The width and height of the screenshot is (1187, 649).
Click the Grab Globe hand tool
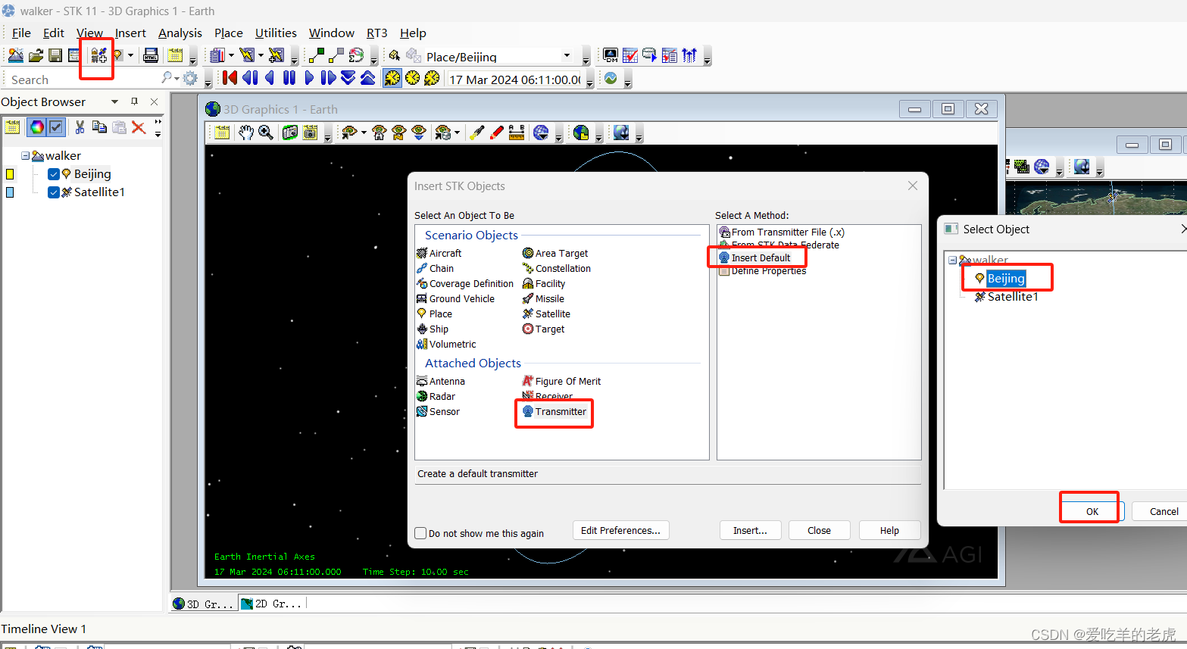coord(245,133)
